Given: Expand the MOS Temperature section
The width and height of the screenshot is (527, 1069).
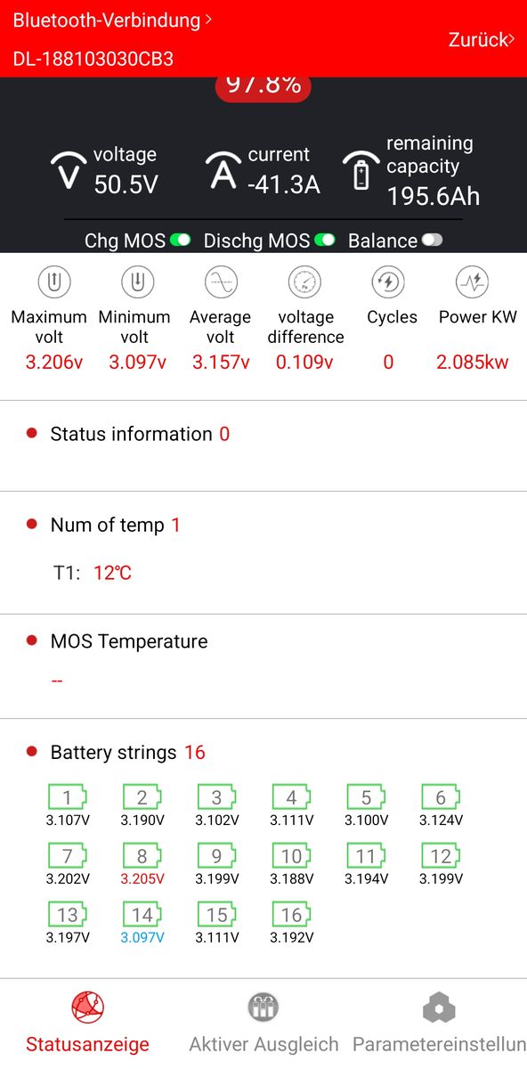Looking at the screenshot, I should (x=263, y=641).
